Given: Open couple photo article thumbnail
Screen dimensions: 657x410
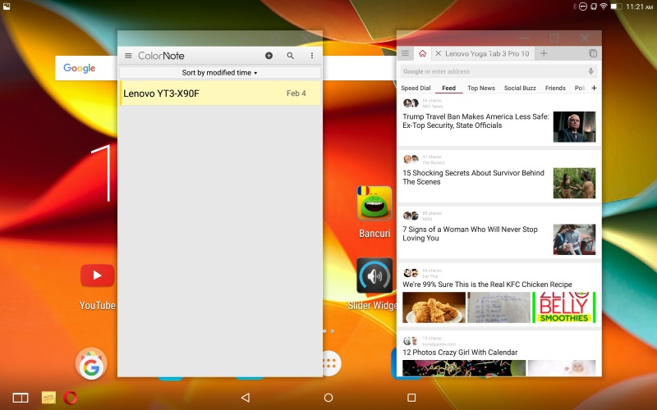Looking at the screenshot, I should click(x=574, y=239).
